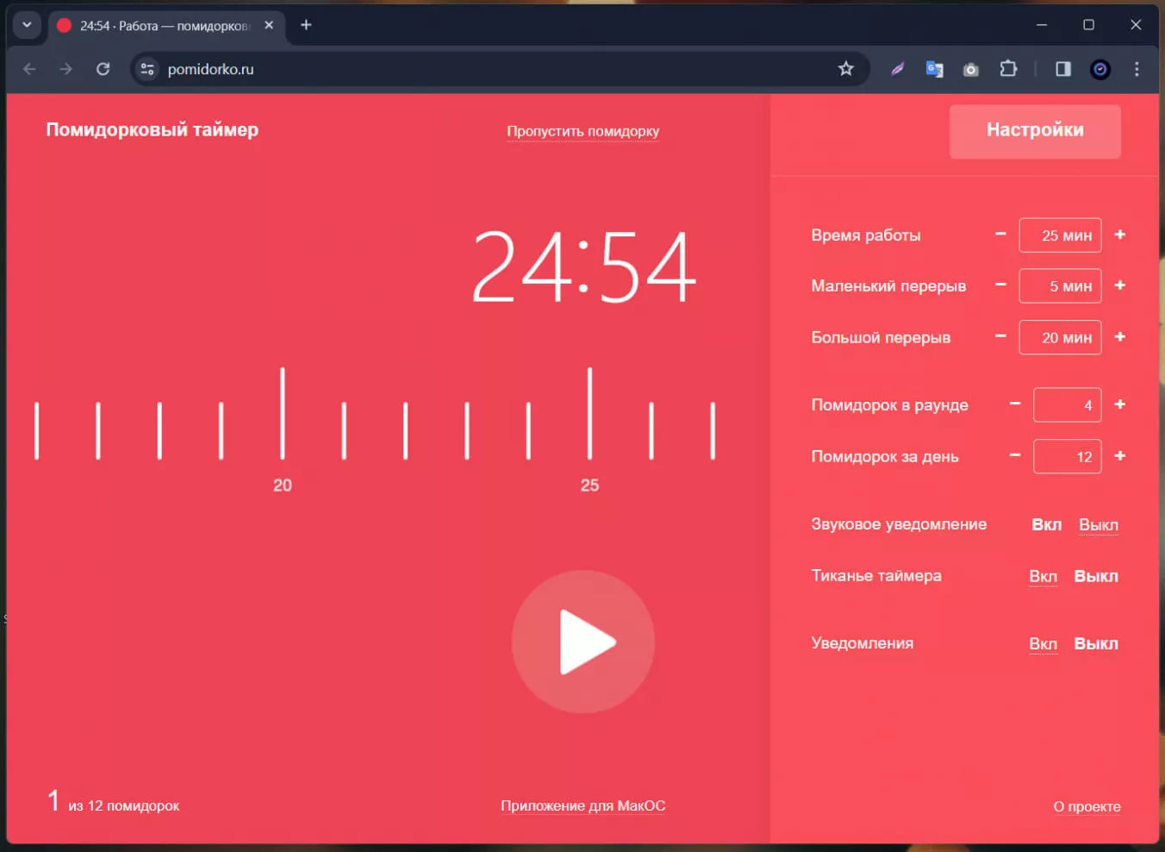Turn on timer ticking (Вкл)
1165x852 pixels.
[x=1043, y=576]
